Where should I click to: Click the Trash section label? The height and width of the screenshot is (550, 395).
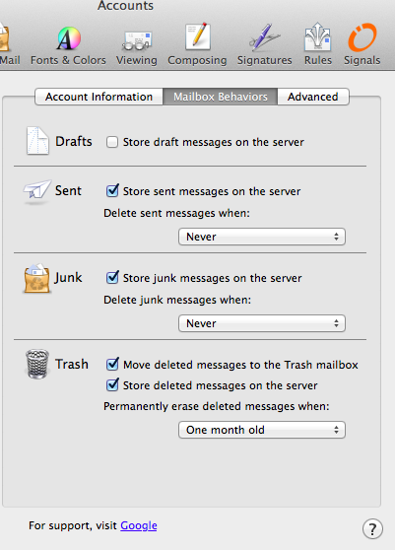click(72, 364)
